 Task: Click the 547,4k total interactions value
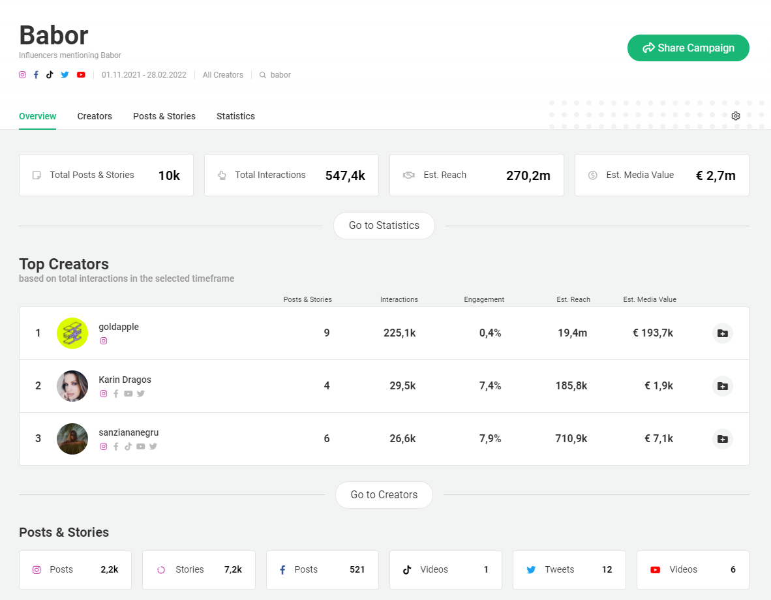point(345,175)
